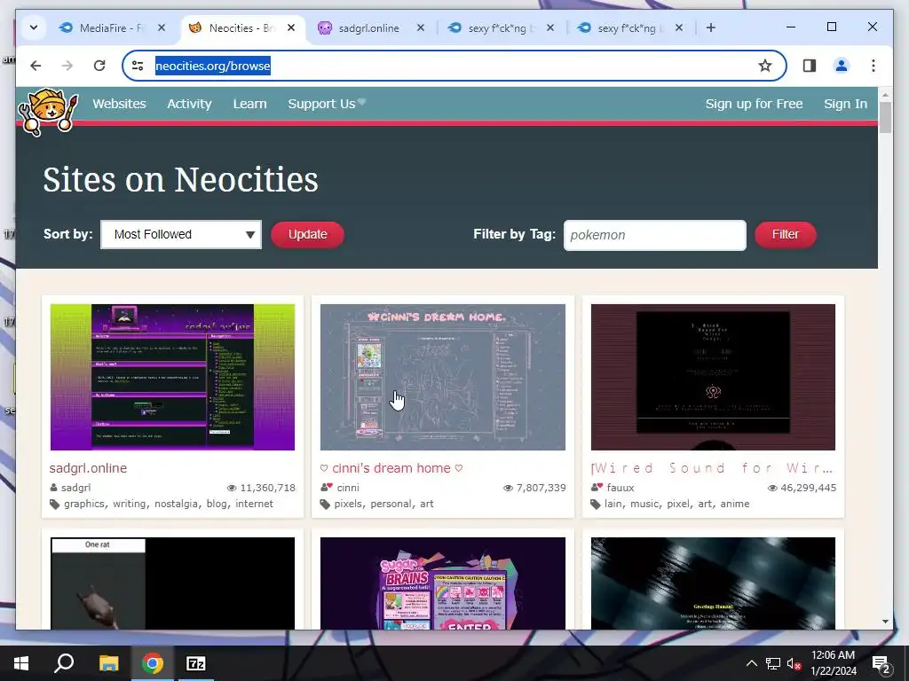
Task: Open the One rat site thumbnail
Action: [x=172, y=583]
